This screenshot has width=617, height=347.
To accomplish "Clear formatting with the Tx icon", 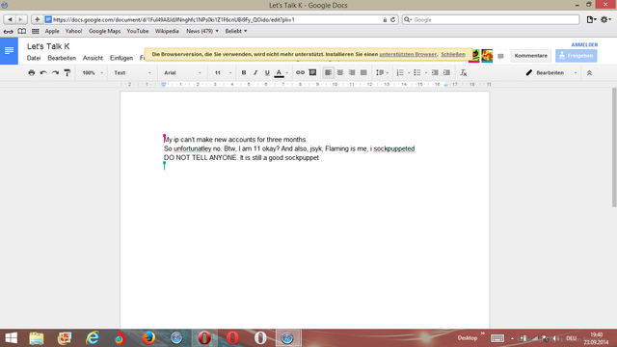I will [x=463, y=73].
